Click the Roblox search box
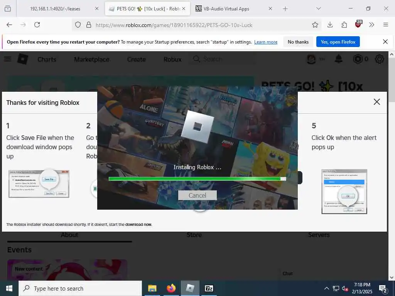This screenshot has width=395, height=296. [x=222, y=59]
